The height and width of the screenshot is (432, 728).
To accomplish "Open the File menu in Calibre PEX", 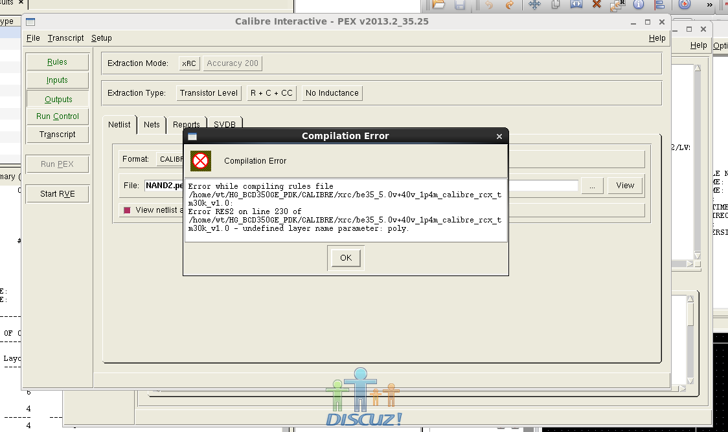I will 33,38.
